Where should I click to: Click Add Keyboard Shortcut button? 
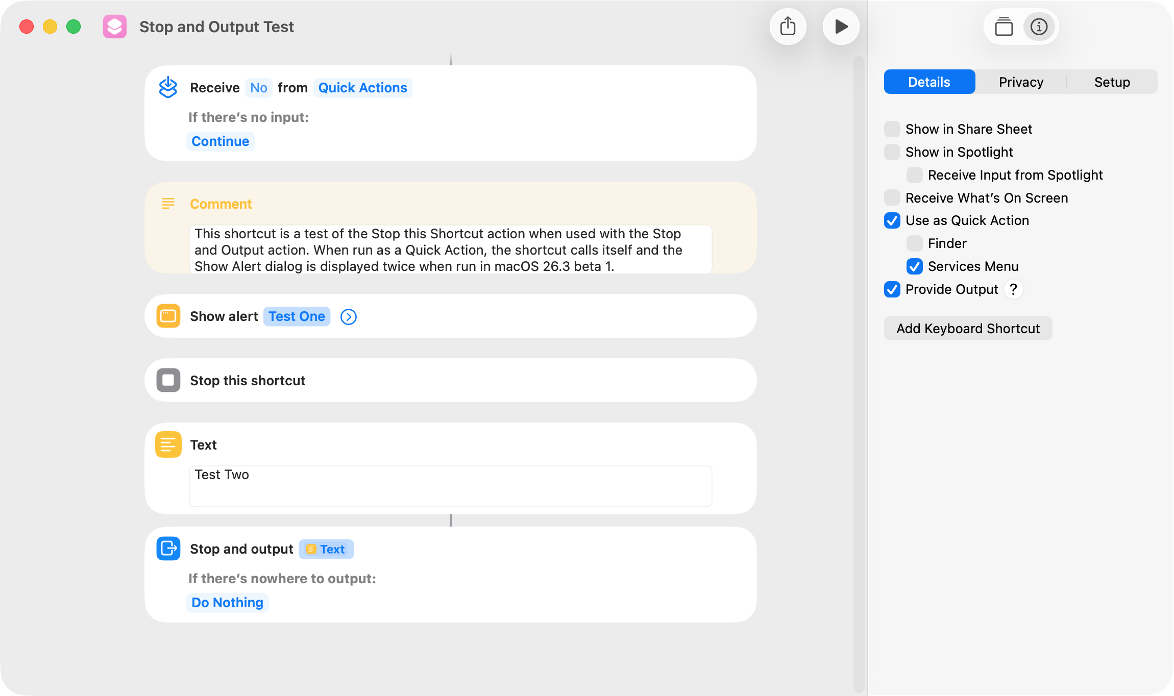pyautogui.click(x=968, y=329)
